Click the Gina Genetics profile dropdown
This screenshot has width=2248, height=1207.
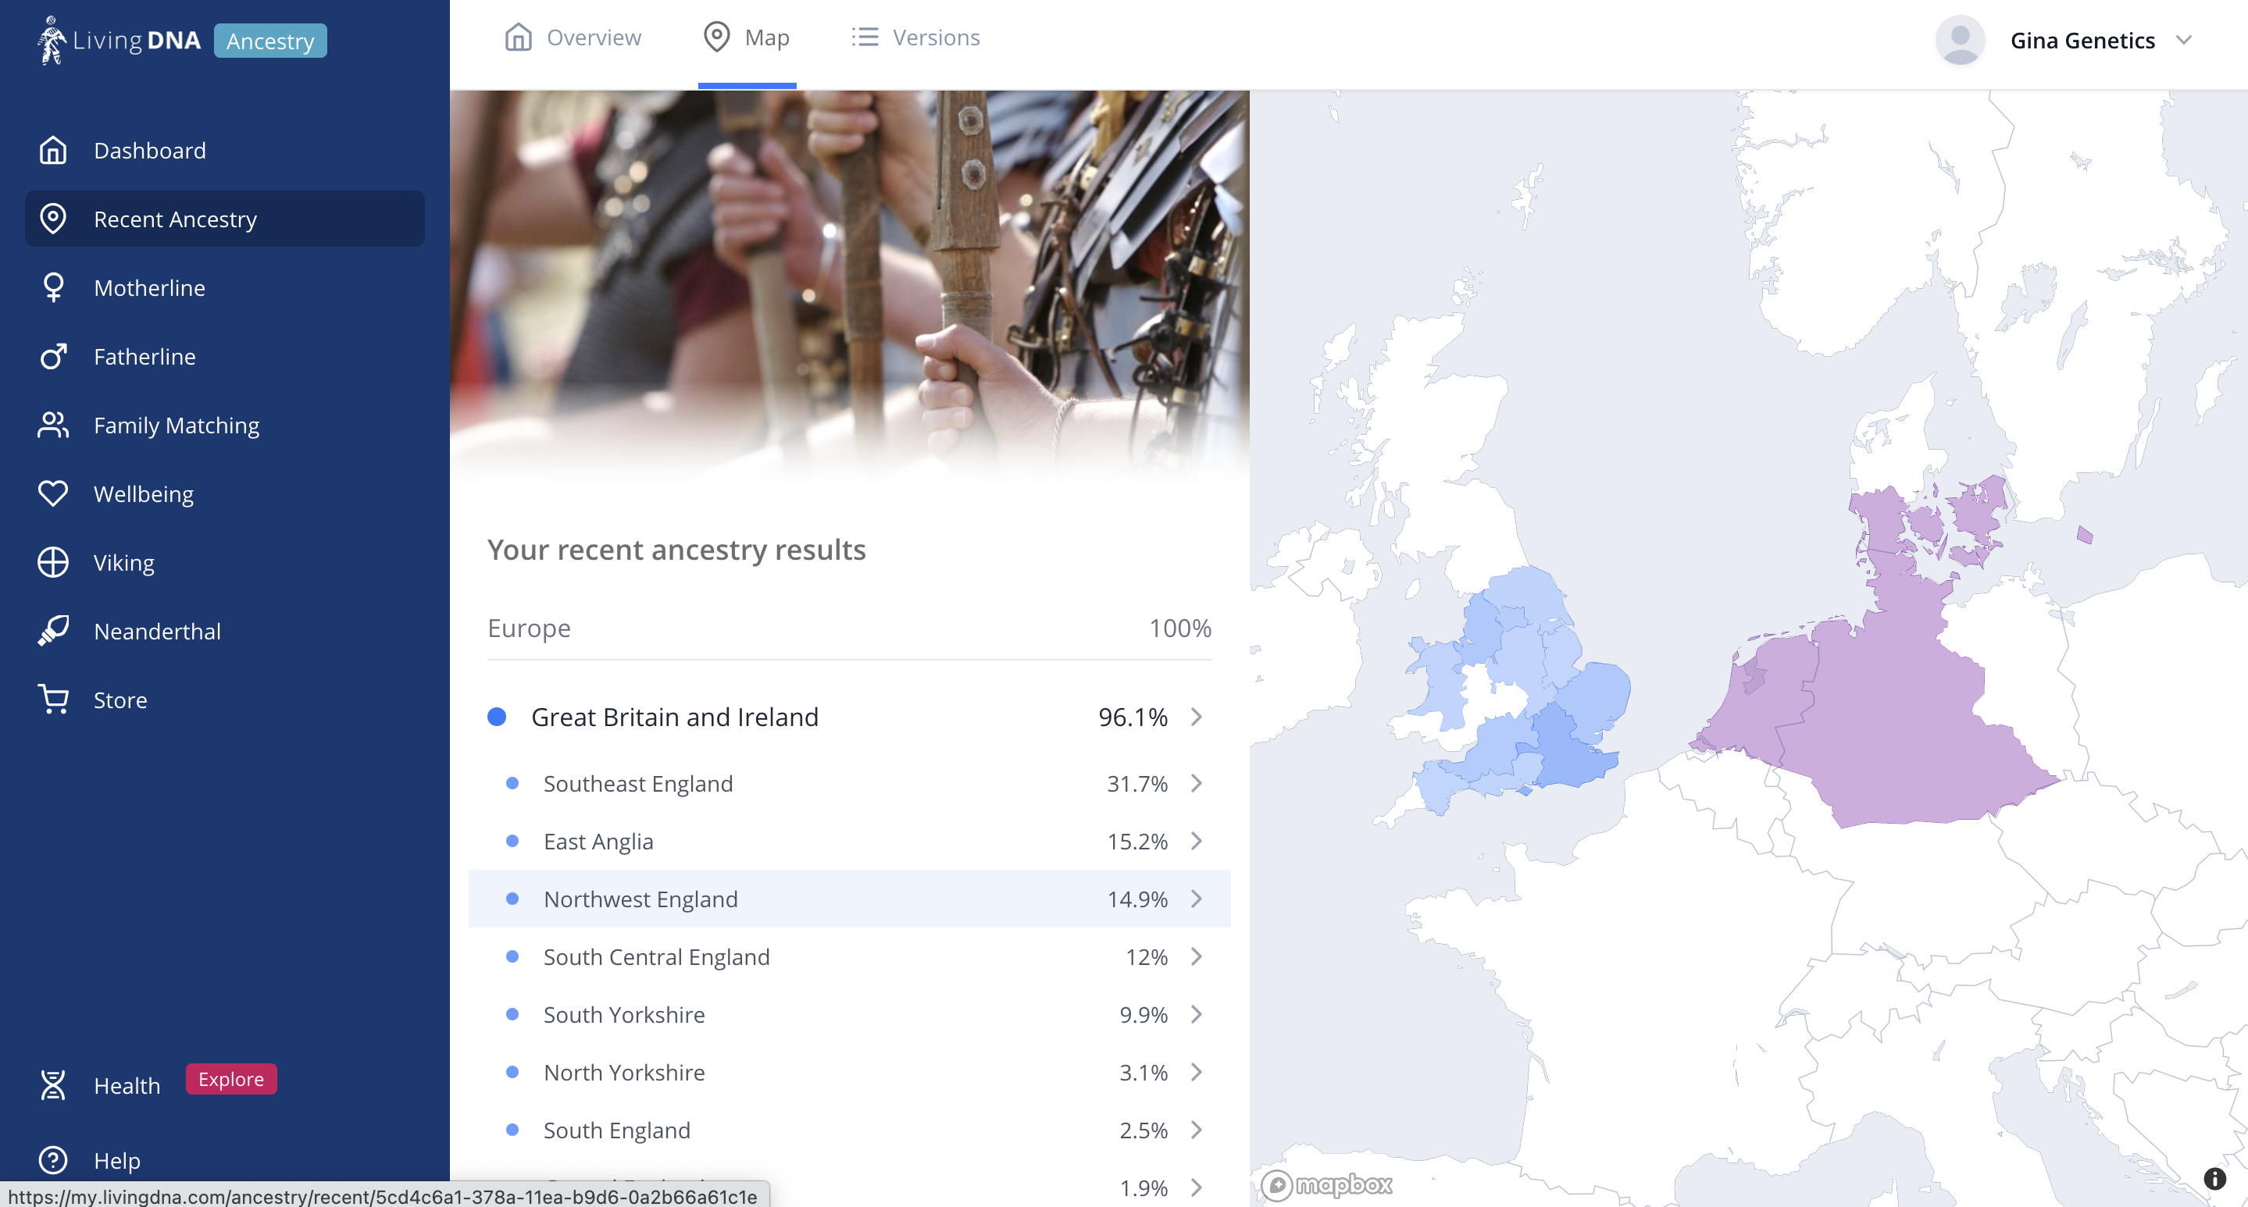point(2072,40)
